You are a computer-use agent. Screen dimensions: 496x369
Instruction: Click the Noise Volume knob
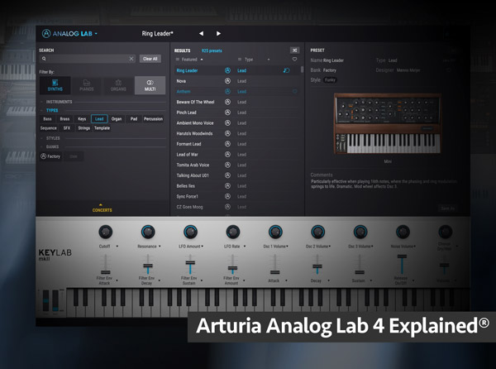pos(403,232)
